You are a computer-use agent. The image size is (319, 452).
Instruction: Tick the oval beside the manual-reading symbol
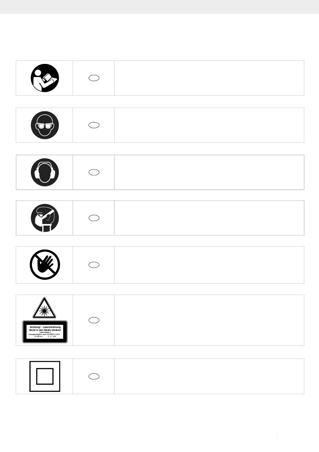click(94, 78)
